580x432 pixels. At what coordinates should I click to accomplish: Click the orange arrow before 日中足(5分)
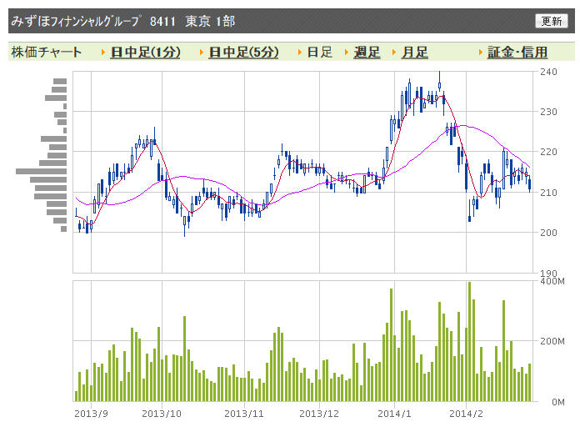point(202,53)
